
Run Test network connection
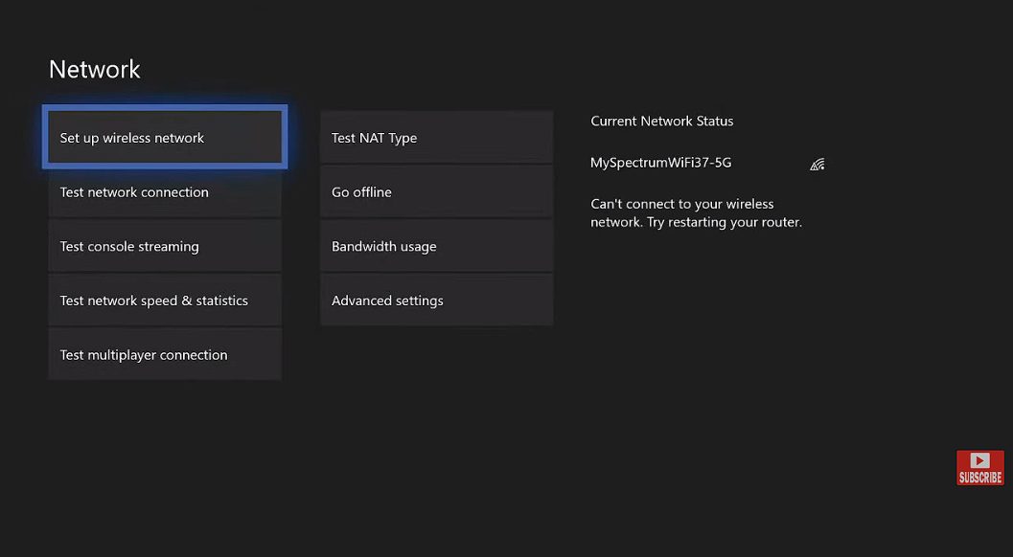click(x=163, y=191)
